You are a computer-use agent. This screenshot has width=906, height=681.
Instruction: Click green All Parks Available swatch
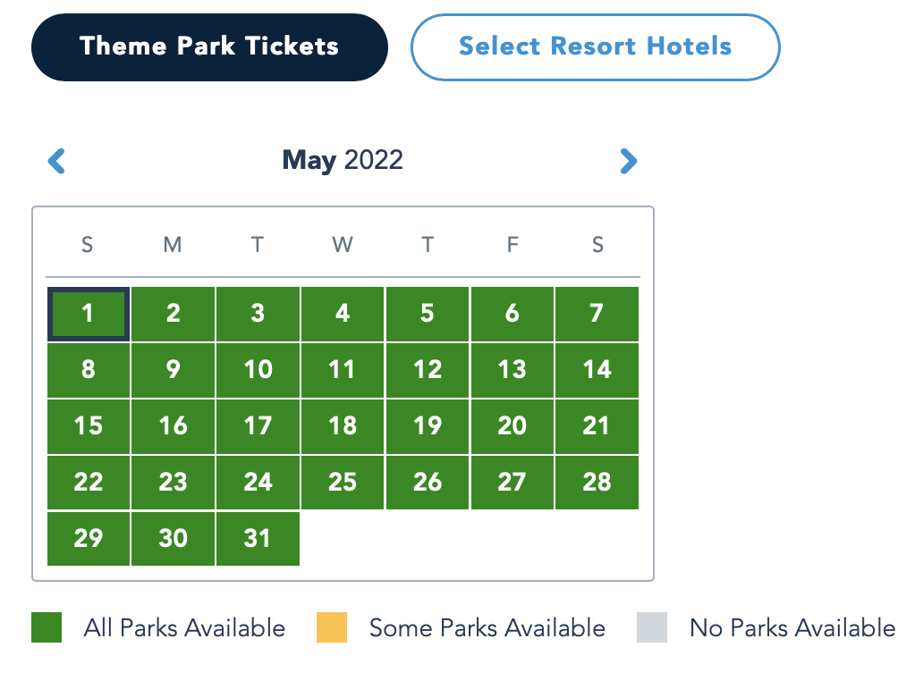[x=47, y=627]
